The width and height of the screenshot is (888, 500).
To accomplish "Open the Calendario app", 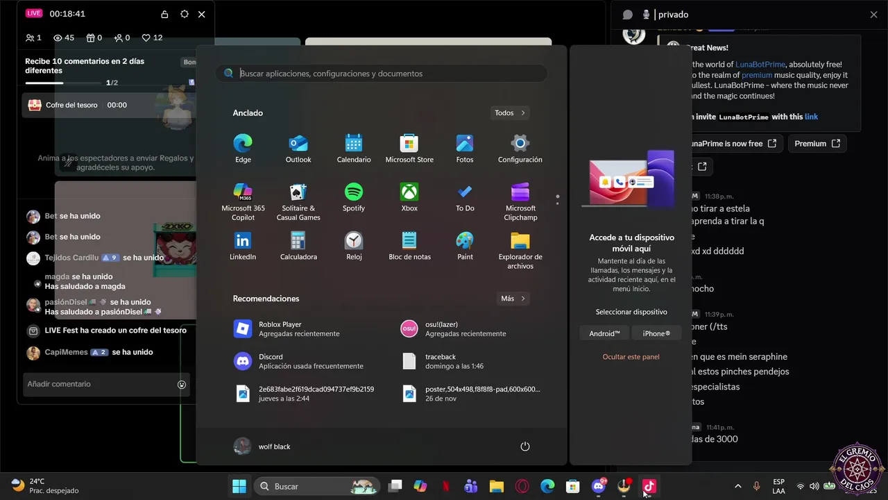I will pos(354,149).
